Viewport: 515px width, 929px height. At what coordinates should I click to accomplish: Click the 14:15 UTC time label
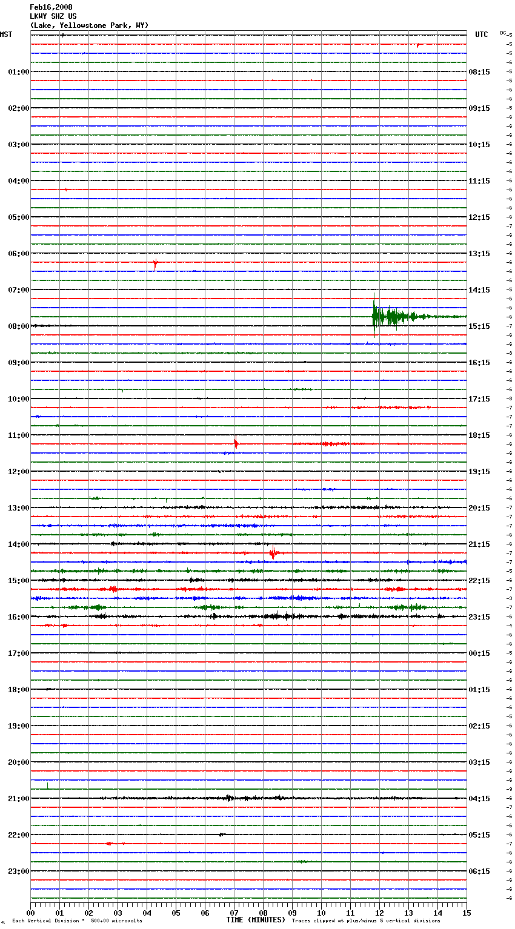479,290
